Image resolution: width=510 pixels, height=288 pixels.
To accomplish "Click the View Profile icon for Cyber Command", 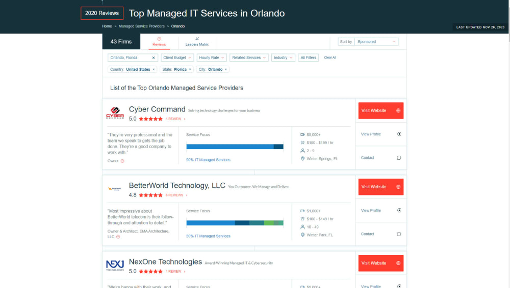I will pyautogui.click(x=399, y=134).
